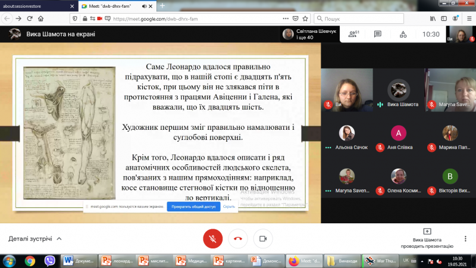Click the muted volume tray icon

pos(439,261)
